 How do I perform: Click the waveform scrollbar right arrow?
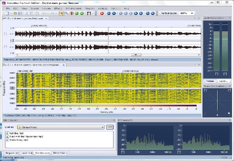(x=199, y=55)
